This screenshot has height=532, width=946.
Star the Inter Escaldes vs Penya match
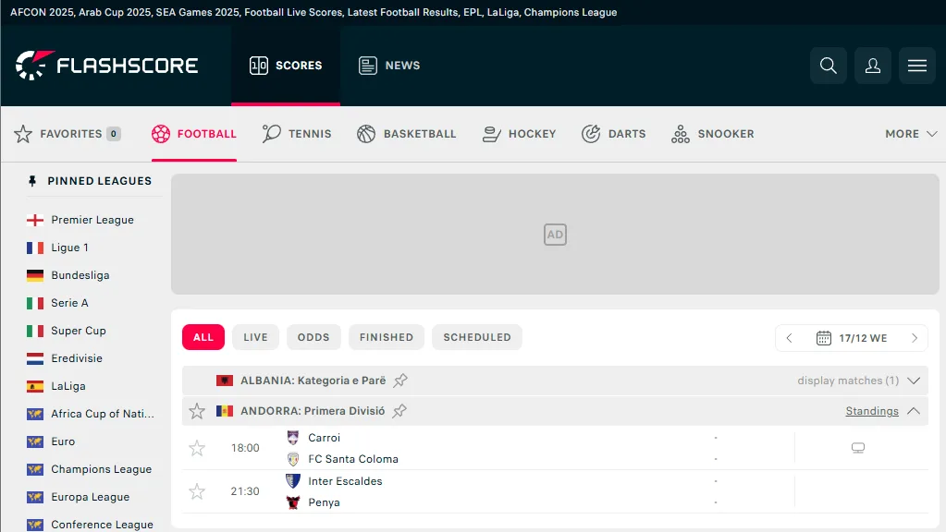point(197,491)
